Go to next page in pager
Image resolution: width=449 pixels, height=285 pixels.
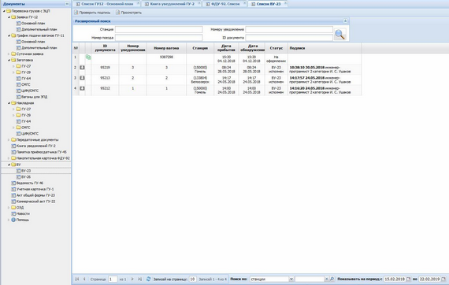pos(132,279)
